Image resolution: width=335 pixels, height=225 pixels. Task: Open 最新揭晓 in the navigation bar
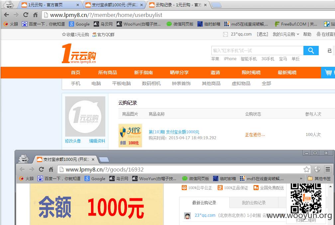(287, 72)
